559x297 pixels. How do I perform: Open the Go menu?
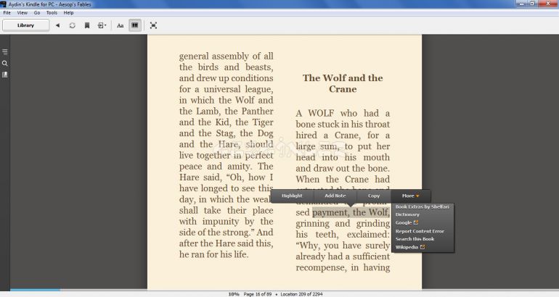pyautogui.click(x=37, y=13)
